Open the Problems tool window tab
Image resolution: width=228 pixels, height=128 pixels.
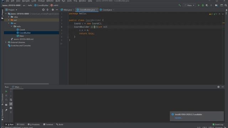34,124
